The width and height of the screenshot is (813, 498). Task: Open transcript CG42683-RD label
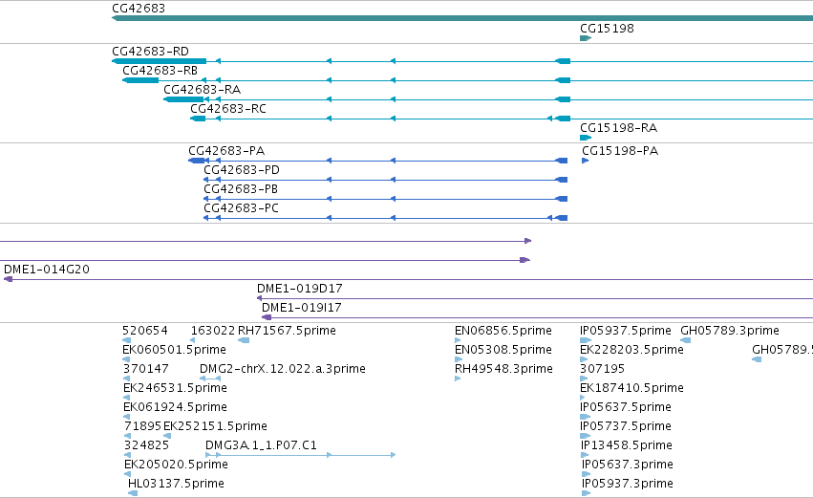click(x=150, y=52)
